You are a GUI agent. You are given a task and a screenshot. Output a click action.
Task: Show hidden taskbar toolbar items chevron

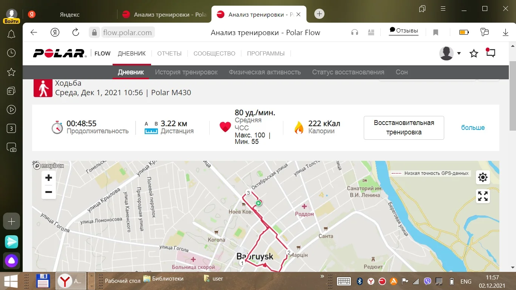click(x=322, y=277)
